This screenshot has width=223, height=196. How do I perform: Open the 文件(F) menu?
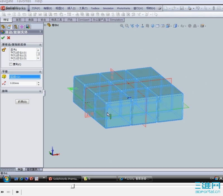click(x=36, y=8)
